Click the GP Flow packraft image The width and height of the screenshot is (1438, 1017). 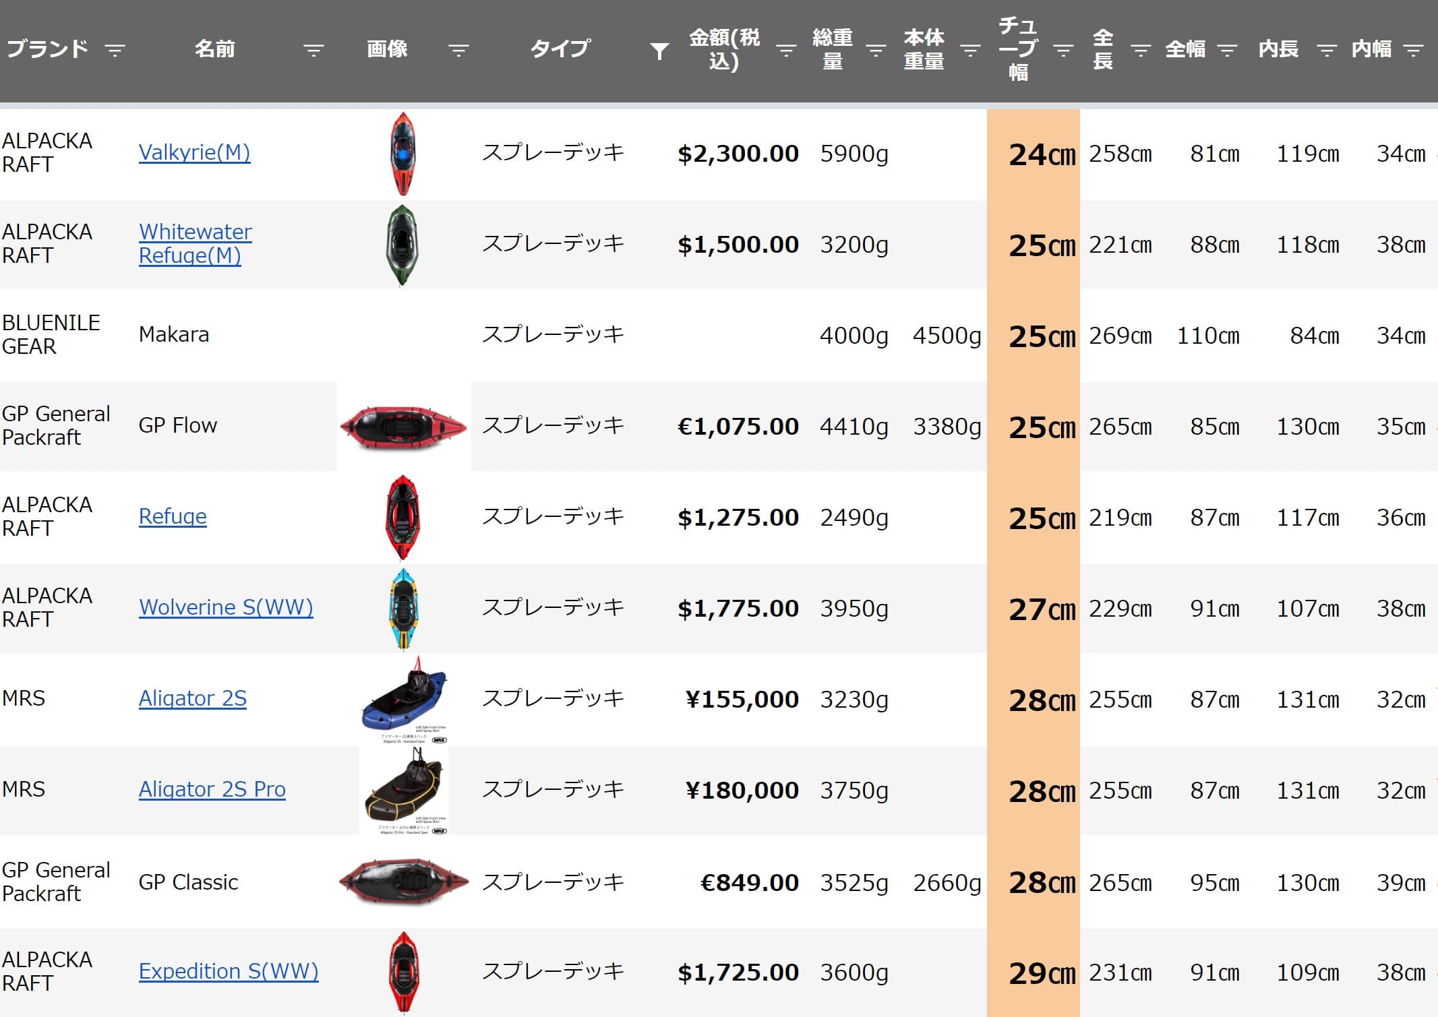(403, 427)
